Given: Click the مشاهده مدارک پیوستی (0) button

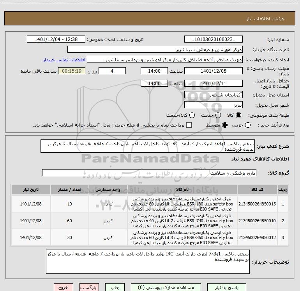Looking at the screenshot, I should point(166,287).
